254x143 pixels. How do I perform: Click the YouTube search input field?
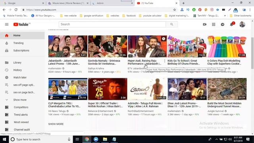pos(112,24)
